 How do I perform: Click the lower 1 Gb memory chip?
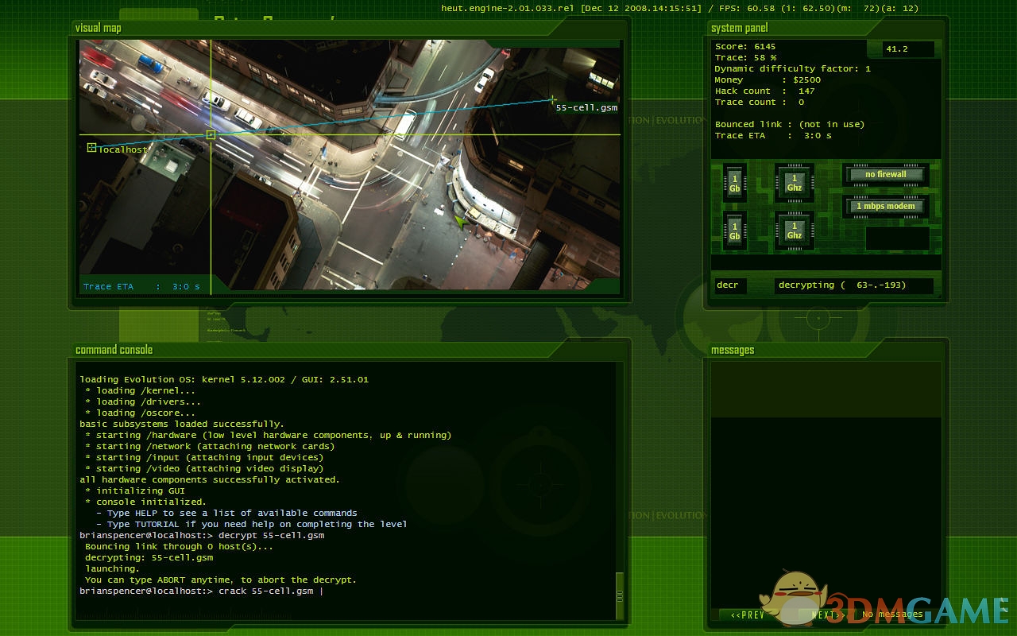point(734,231)
